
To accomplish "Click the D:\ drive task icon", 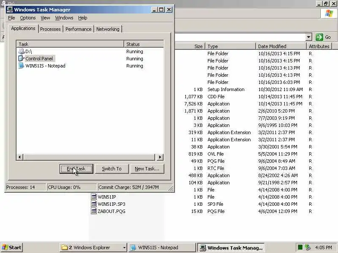I will pos(21,51).
